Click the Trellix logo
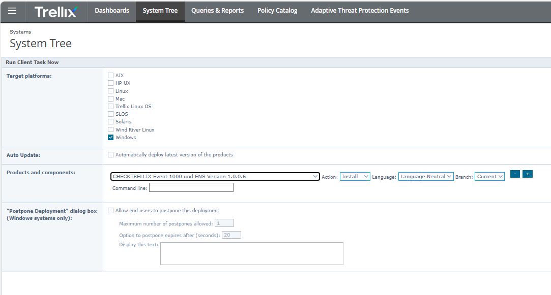The height and width of the screenshot is (295, 551). click(56, 11)
